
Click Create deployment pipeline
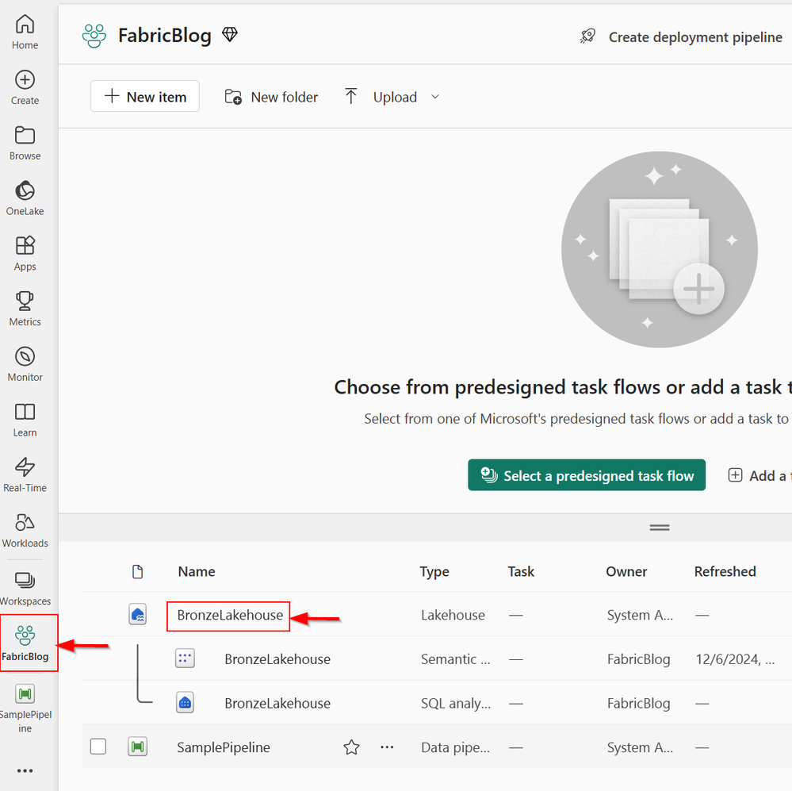coord(680,37)
